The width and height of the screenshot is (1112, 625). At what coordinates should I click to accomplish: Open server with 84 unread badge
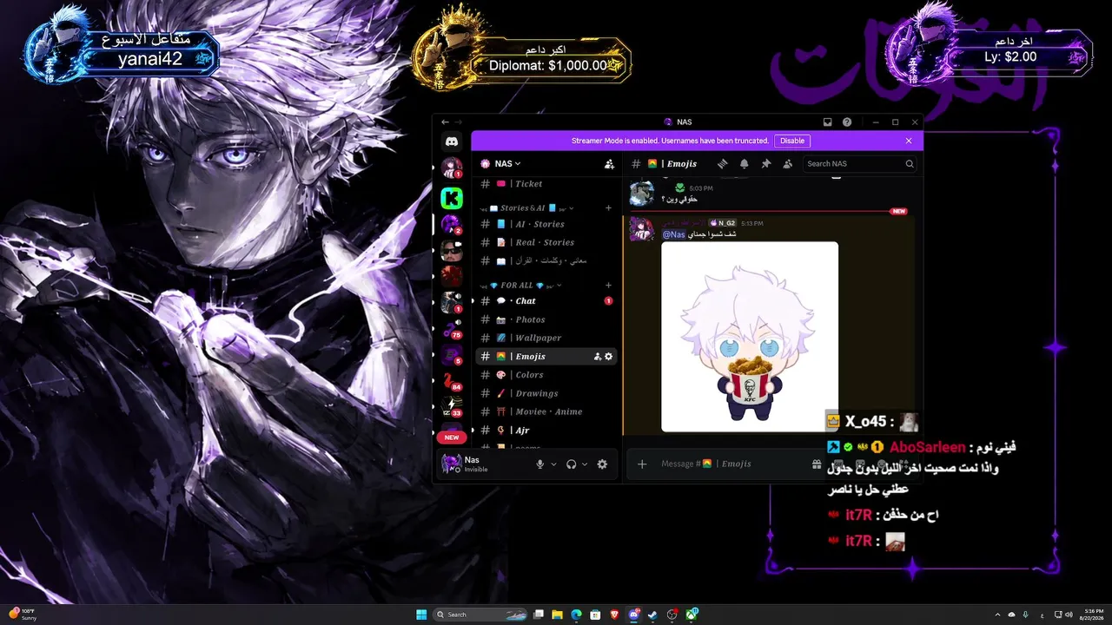[452, 381]
